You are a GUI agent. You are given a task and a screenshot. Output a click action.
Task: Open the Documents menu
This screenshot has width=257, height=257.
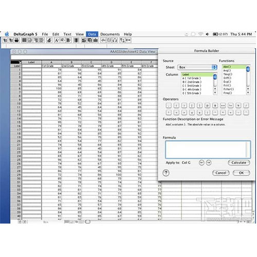coord(110,34)
